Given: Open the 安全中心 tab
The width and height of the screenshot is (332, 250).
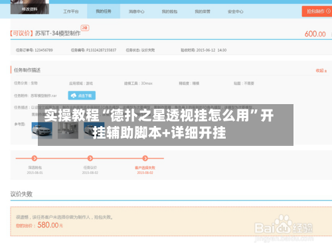Looking at the screenshot, I should click(x=236, y=11).
